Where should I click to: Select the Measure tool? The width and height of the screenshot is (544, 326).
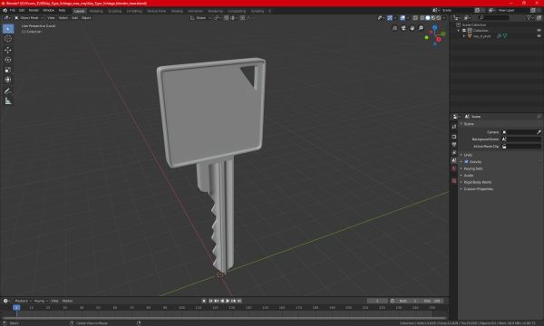tap(8, 101)
